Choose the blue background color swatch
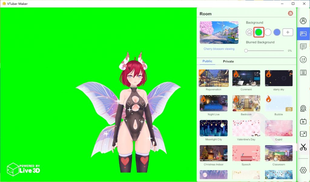Viewport: 310px width, 182px height. pyautogui.click(x=277, y=32)
